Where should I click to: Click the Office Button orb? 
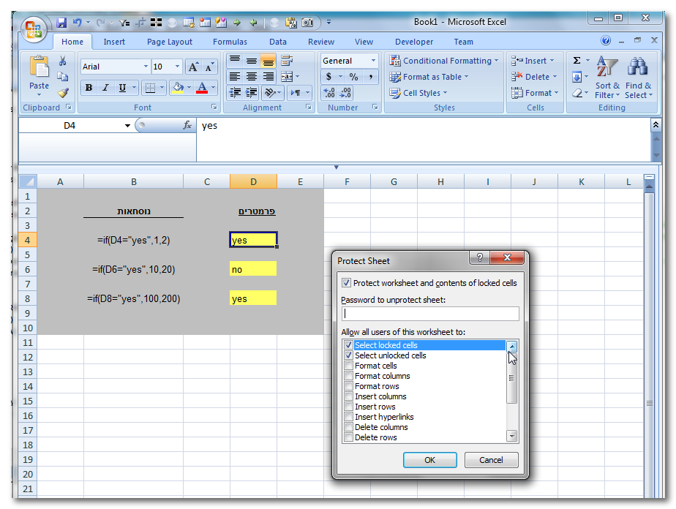tap(35, 29)
